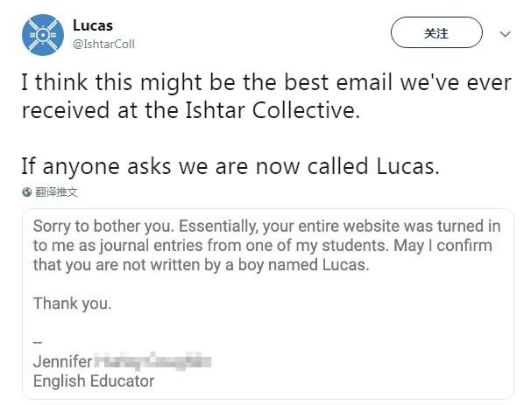Click the blurred surname after Jennifer

tap(152, 361)
